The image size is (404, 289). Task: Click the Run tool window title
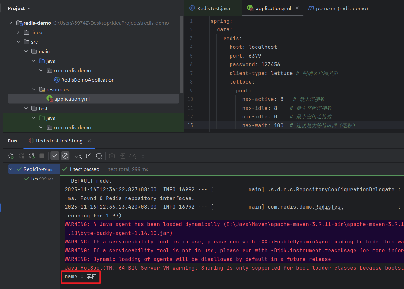pyautogui.click(x=12, y=141)
